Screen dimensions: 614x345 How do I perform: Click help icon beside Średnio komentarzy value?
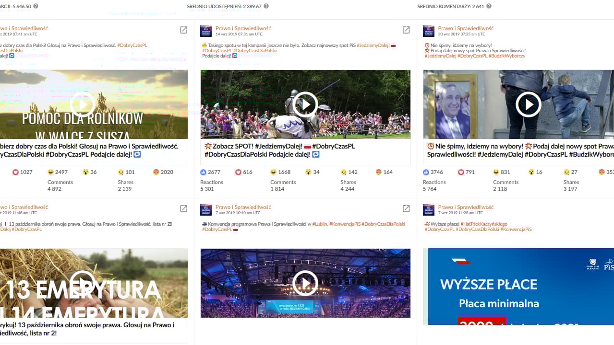pyautogui.click(x=489, y=6)
